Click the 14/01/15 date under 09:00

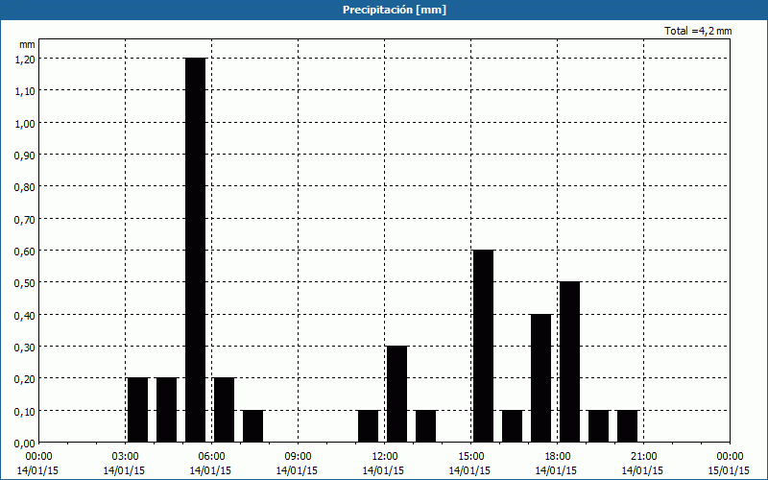[x=298, y=470]
